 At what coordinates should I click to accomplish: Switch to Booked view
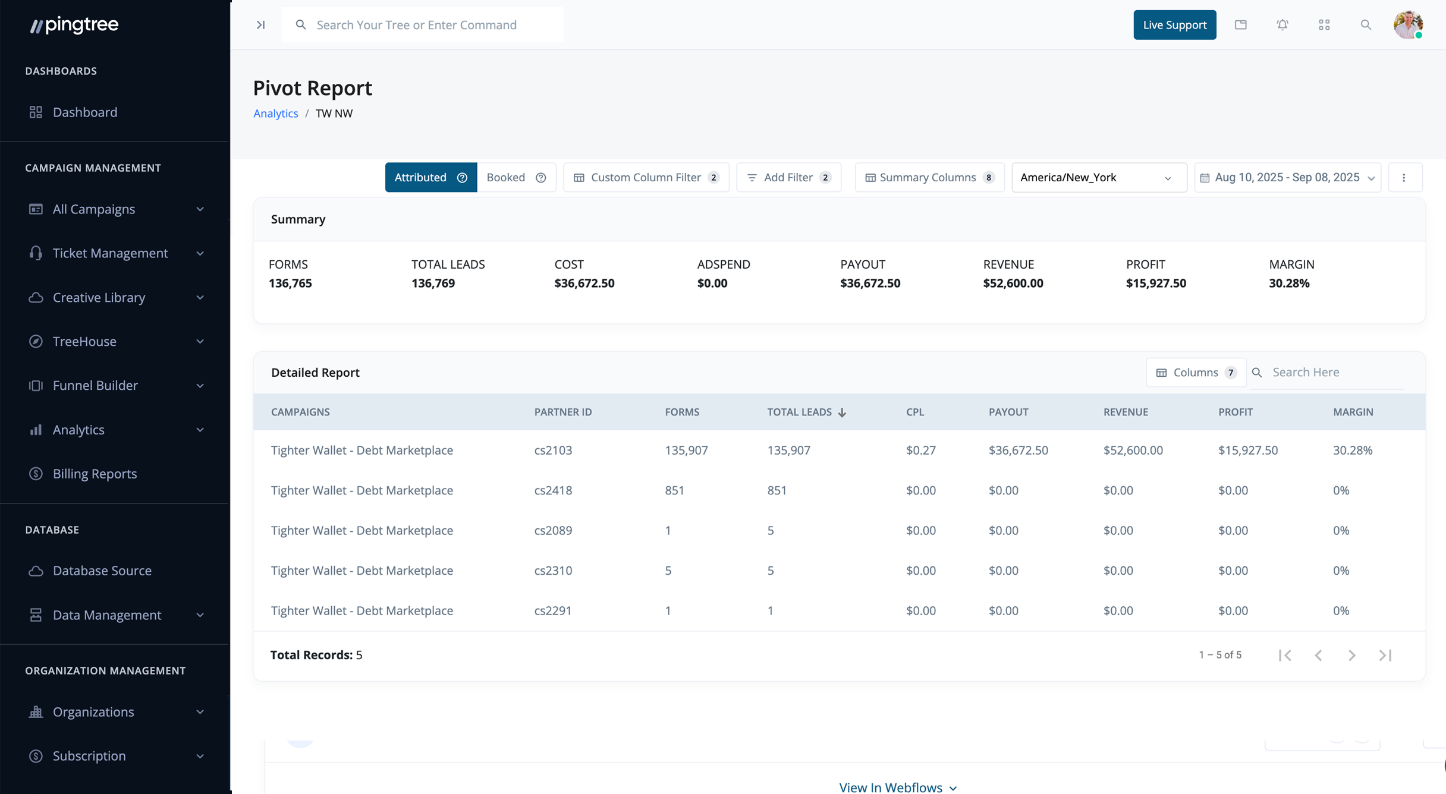506,178
